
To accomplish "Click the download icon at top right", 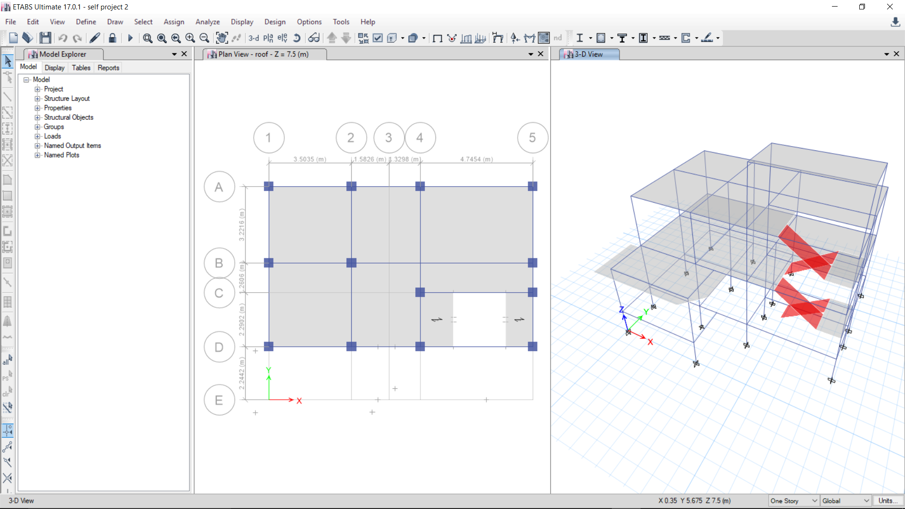I will pyautogui.click(x=895, y=22).
